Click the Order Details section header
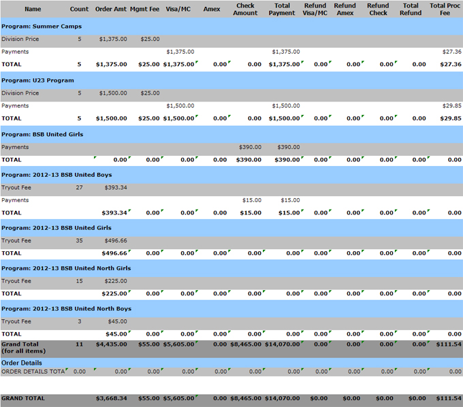The height and width of the screenshot is (407, 463). [22, 363]
